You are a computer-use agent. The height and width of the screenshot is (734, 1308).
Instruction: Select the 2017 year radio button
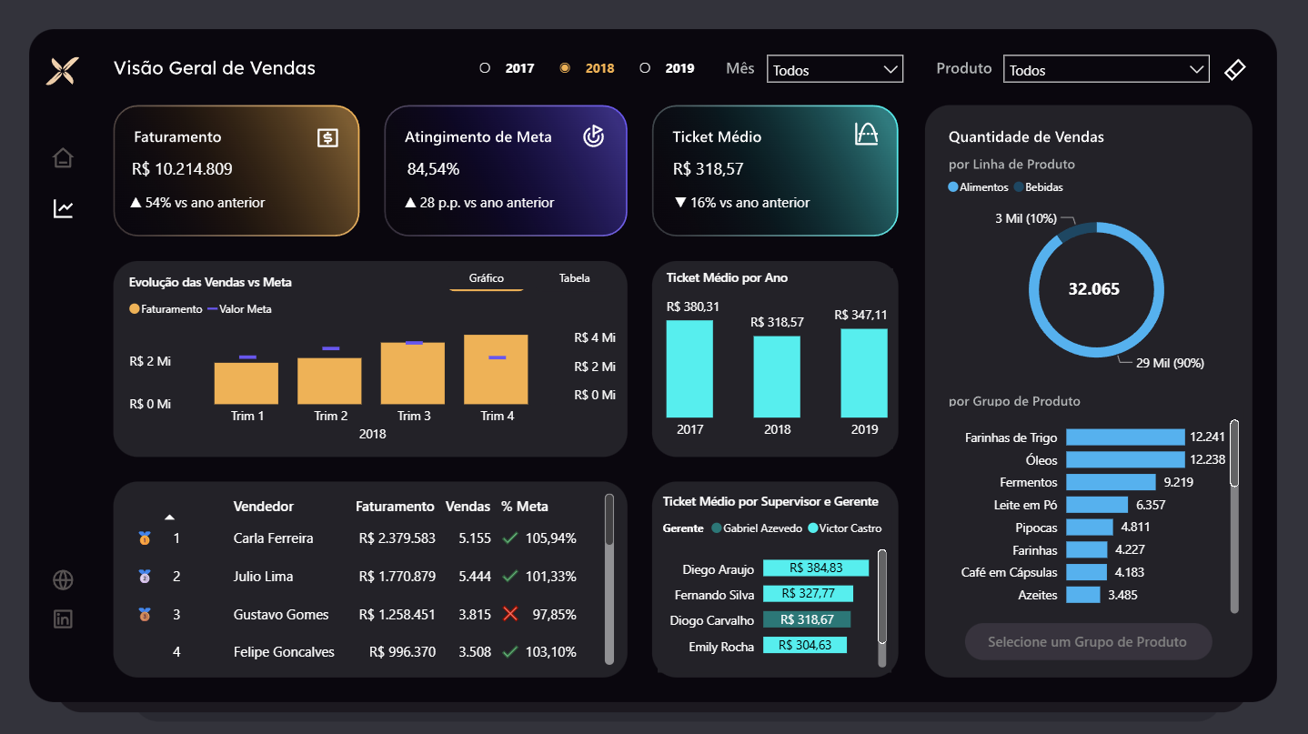click(x=485, y=68)
